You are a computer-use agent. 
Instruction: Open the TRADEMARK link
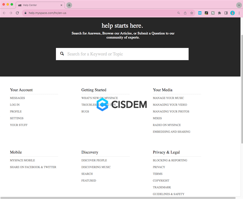pyautogui.click(x=162, y=187)
